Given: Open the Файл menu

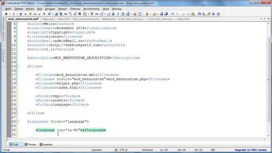Looking at the screenshot, I should (x=8, y=9).
